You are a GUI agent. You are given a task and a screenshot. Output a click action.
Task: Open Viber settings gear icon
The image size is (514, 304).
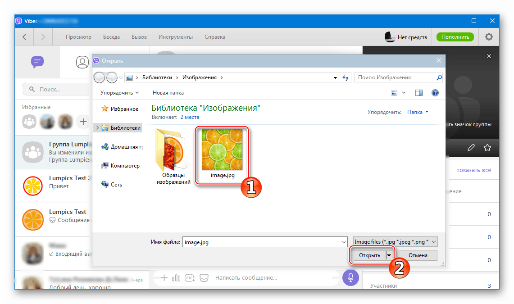tap(489, 36)
